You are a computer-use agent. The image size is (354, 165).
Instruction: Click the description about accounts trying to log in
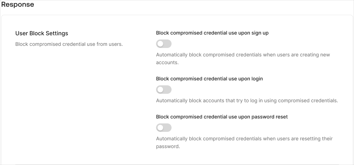247,100
